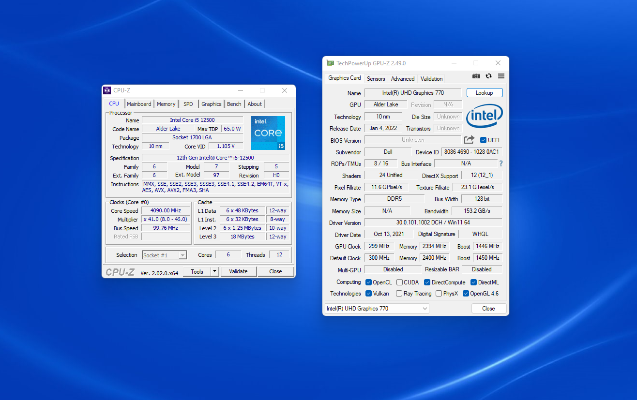Click the Bandwidth value 153.2 GB/s

pos(477,211)
